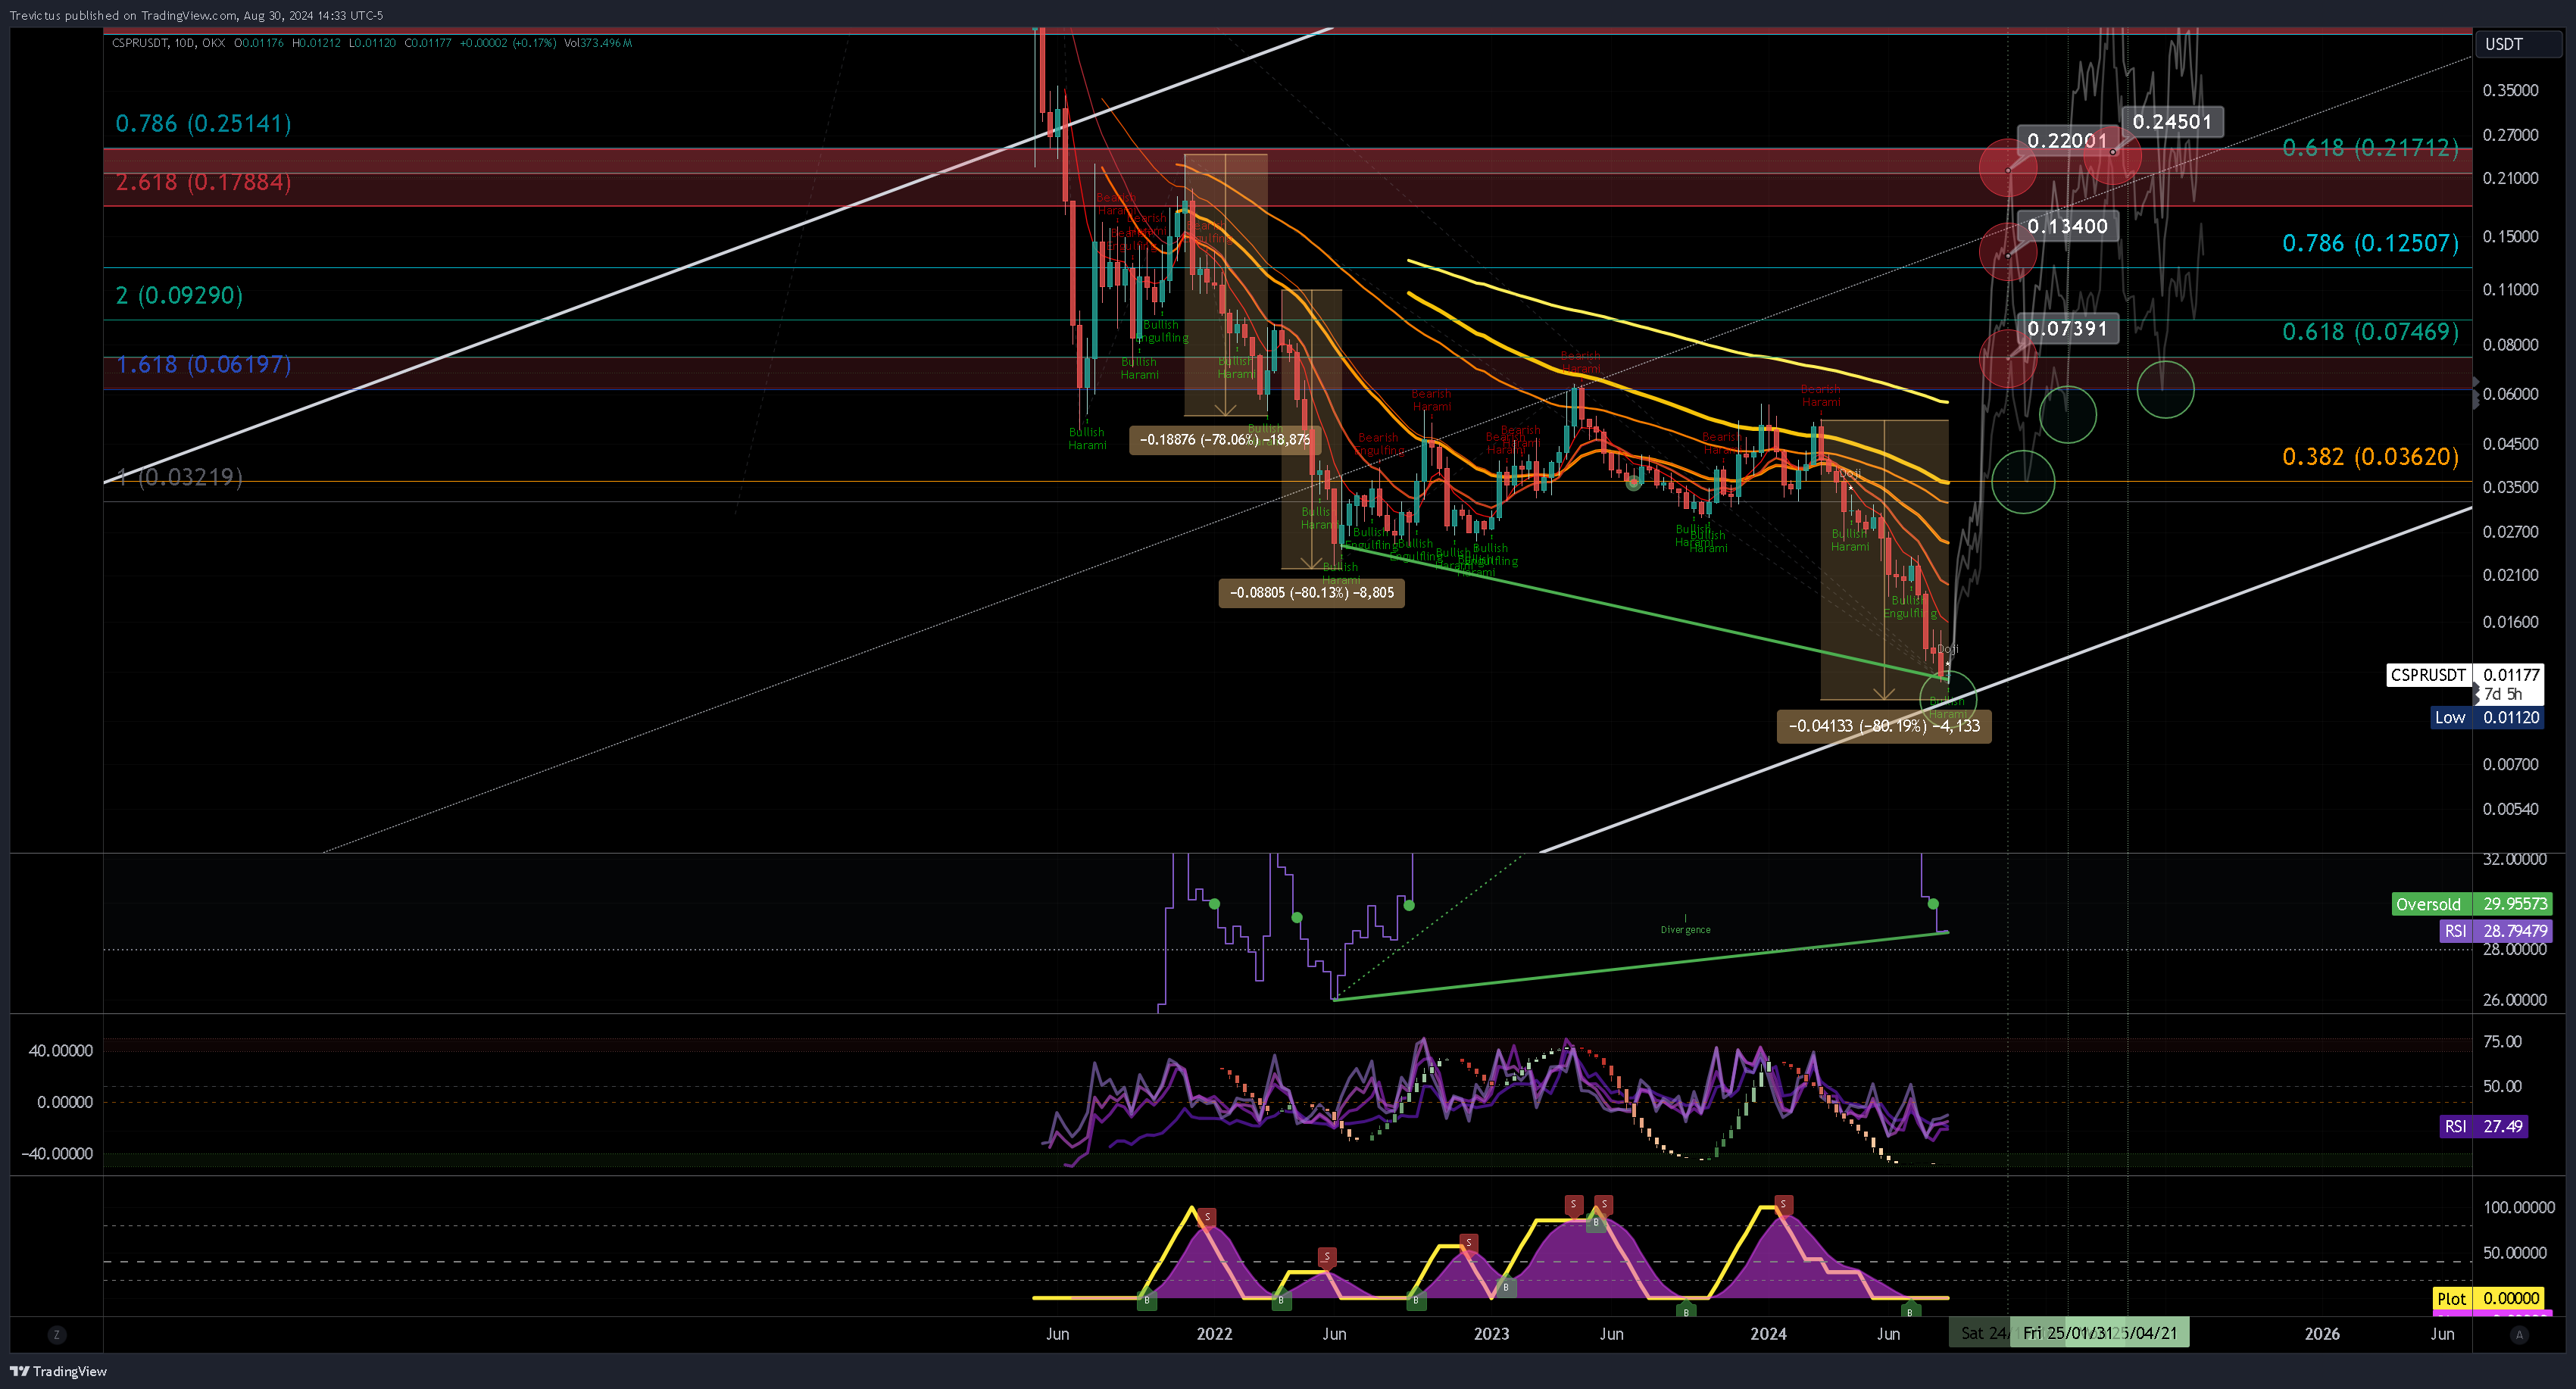Click the 0.22001 price callout
Screen dimensions: 2576x1389
point(2066,141)
